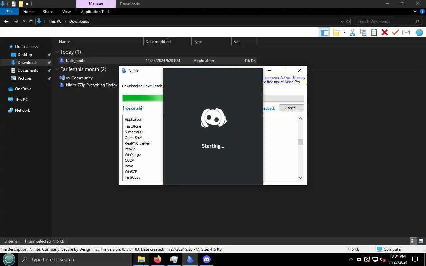Open Pictures in the navigation pane
This screenshot has height=266, width=426.
click(25, 78)
